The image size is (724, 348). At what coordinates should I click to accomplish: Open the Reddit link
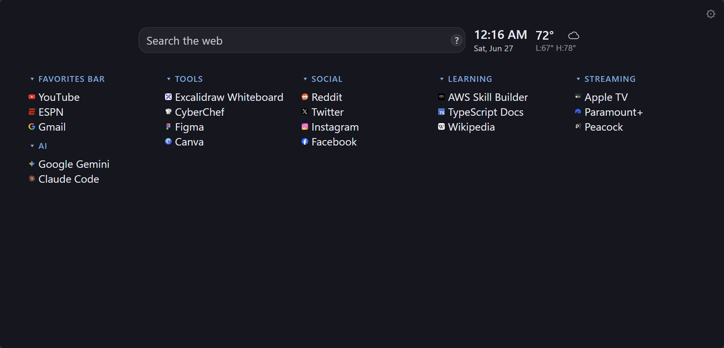327,97
